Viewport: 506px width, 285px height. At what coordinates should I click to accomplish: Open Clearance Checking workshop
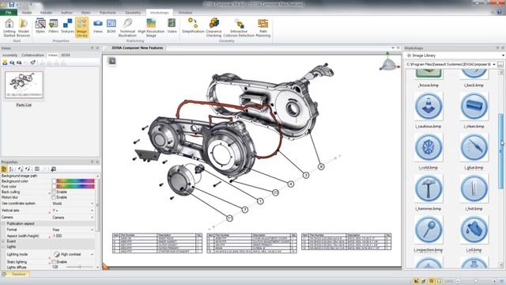213,28
